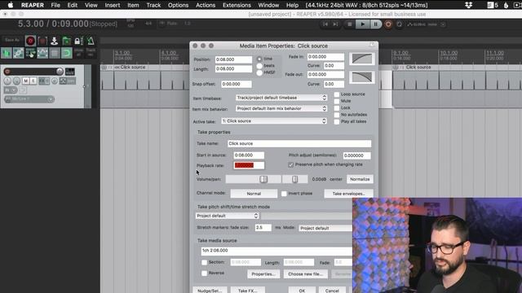Arm the track with its record button
This screenshot has width=522, height=293.
[x=7, y=72]
